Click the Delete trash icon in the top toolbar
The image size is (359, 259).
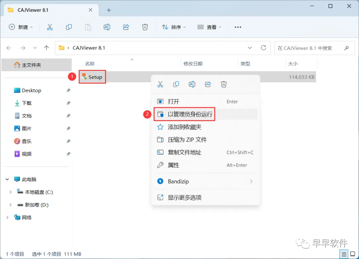tap(145, 27)
